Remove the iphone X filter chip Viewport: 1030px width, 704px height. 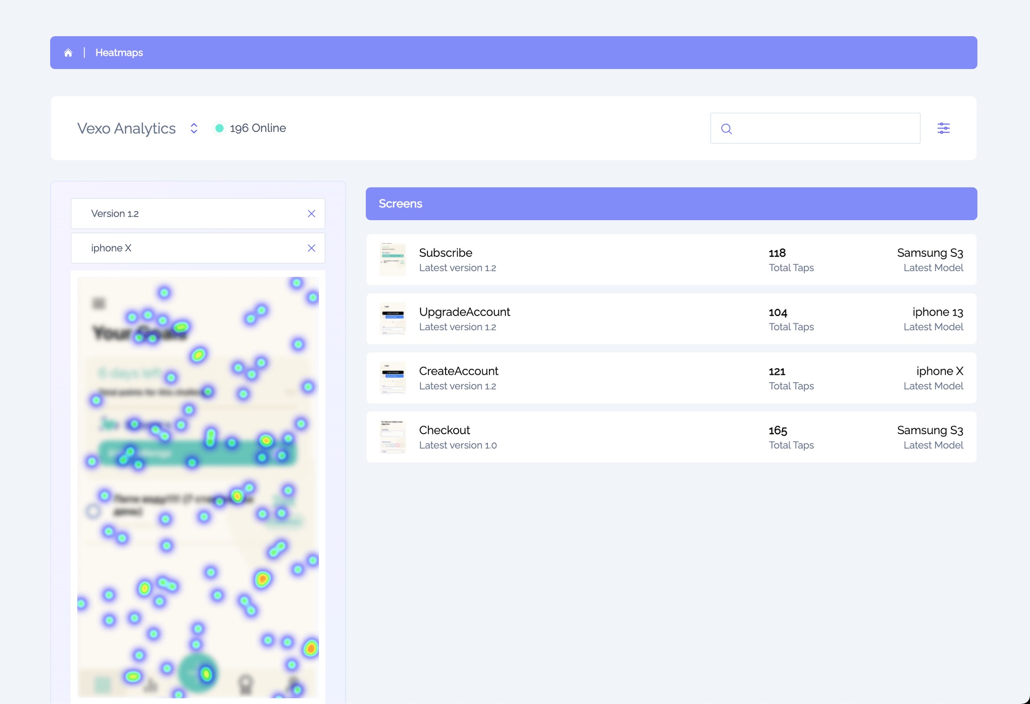tap(311, 248)
